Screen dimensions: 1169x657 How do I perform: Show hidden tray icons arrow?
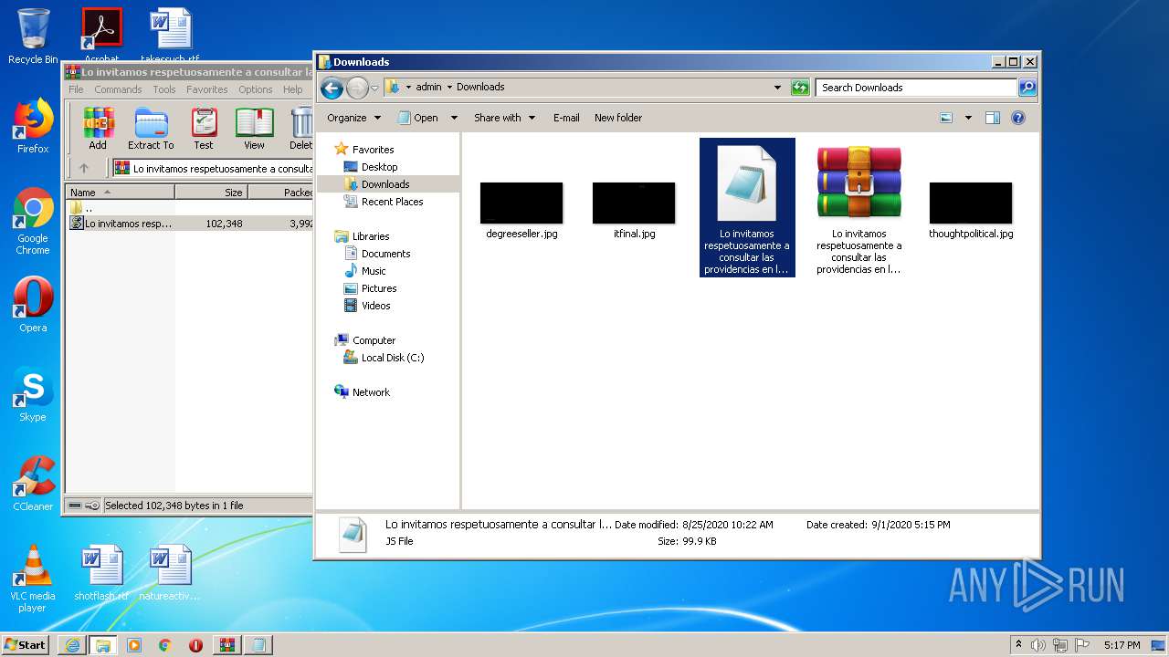1018,645
